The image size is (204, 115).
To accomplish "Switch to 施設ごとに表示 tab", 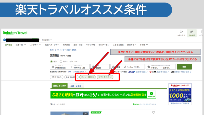I will (60, 86).
